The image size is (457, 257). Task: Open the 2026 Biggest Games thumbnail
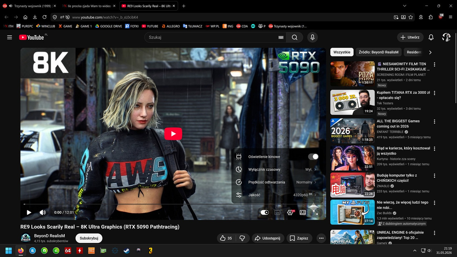click(352, 131)
